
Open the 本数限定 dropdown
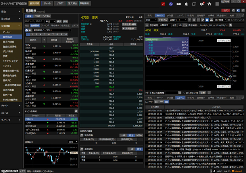click(x=165, y=25)
